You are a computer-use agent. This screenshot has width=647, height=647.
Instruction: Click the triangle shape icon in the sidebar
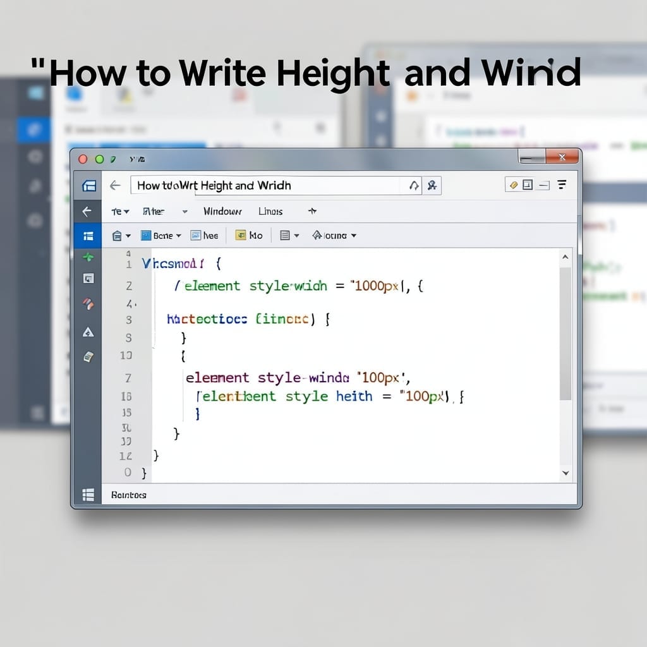pyautogui.click(x=88, y=332)
